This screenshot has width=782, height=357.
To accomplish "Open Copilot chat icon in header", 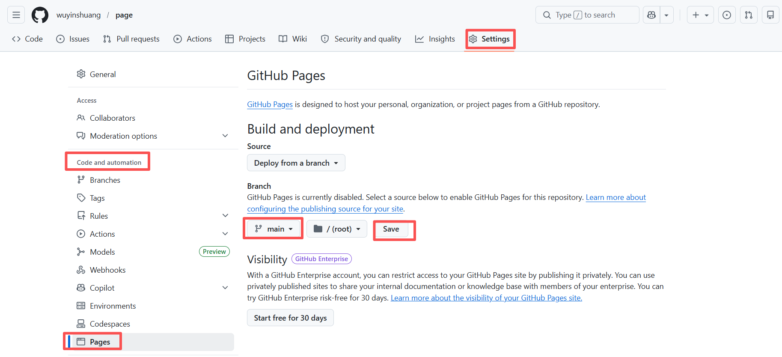I will (x=651, y=15).
